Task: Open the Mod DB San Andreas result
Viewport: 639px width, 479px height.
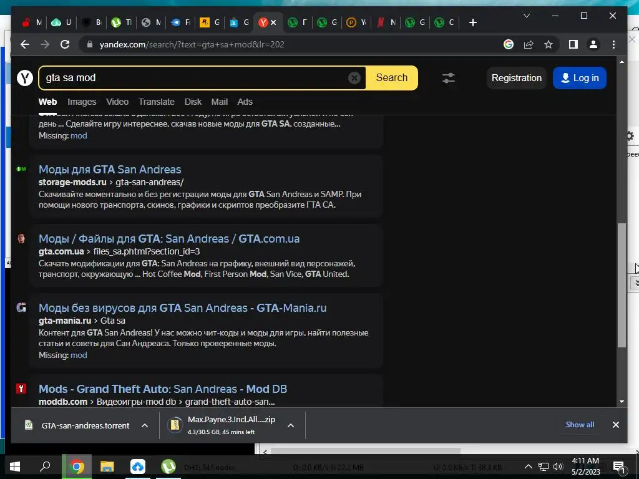Action: coord(163,389)
